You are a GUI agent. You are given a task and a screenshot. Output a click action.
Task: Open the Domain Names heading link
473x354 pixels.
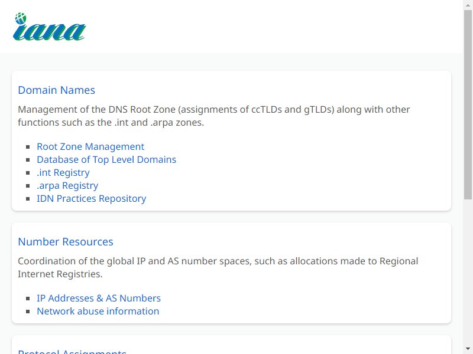pyautogui.click(x=56, y=90)
